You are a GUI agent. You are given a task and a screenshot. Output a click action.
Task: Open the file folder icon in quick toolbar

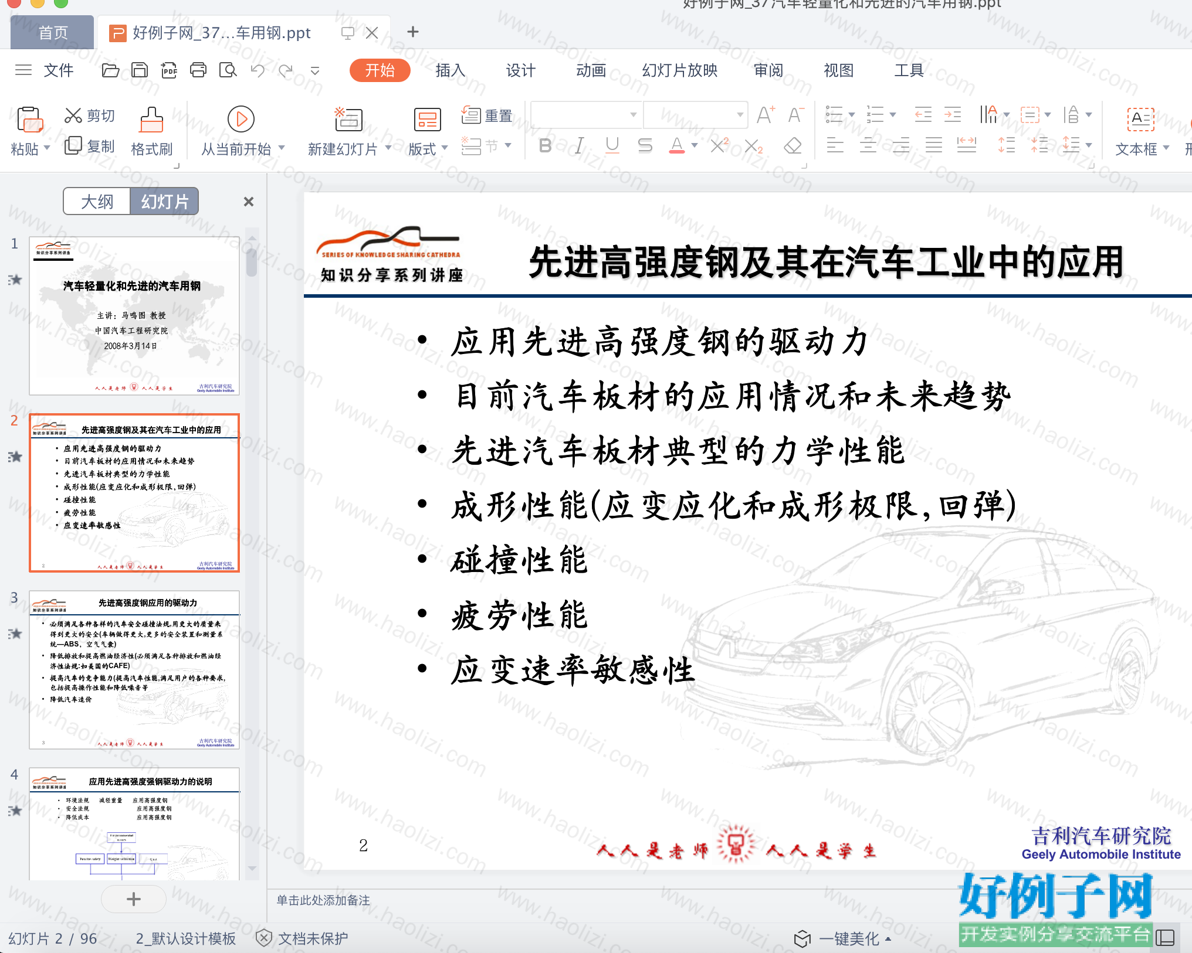coord(110,70)
